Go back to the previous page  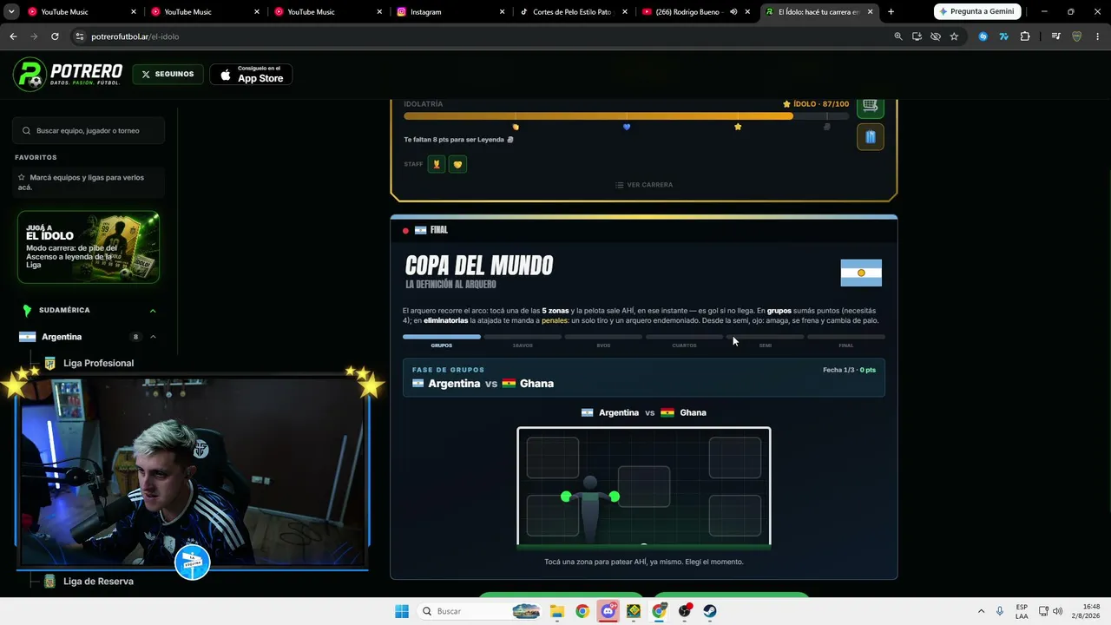(x=13, y=36)
